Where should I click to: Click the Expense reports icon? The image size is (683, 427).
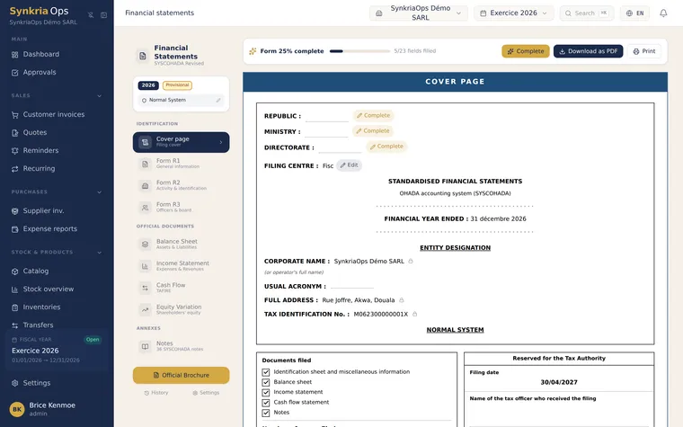(14, 229)
